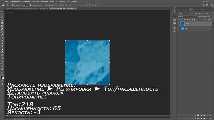Image resolution: width=214 pixels, height=120 pixels.
Task: Click the pixel layer filter icon
Action: (x=196, y=13)
